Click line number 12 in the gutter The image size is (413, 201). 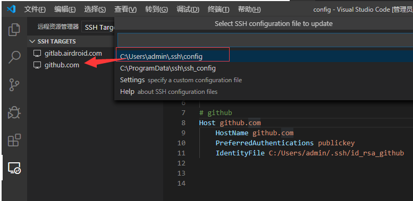coord(181,163)
